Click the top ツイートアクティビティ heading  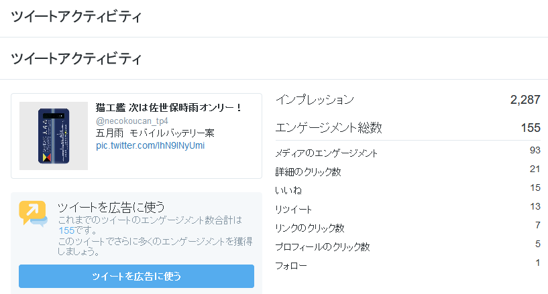point(76,16)
